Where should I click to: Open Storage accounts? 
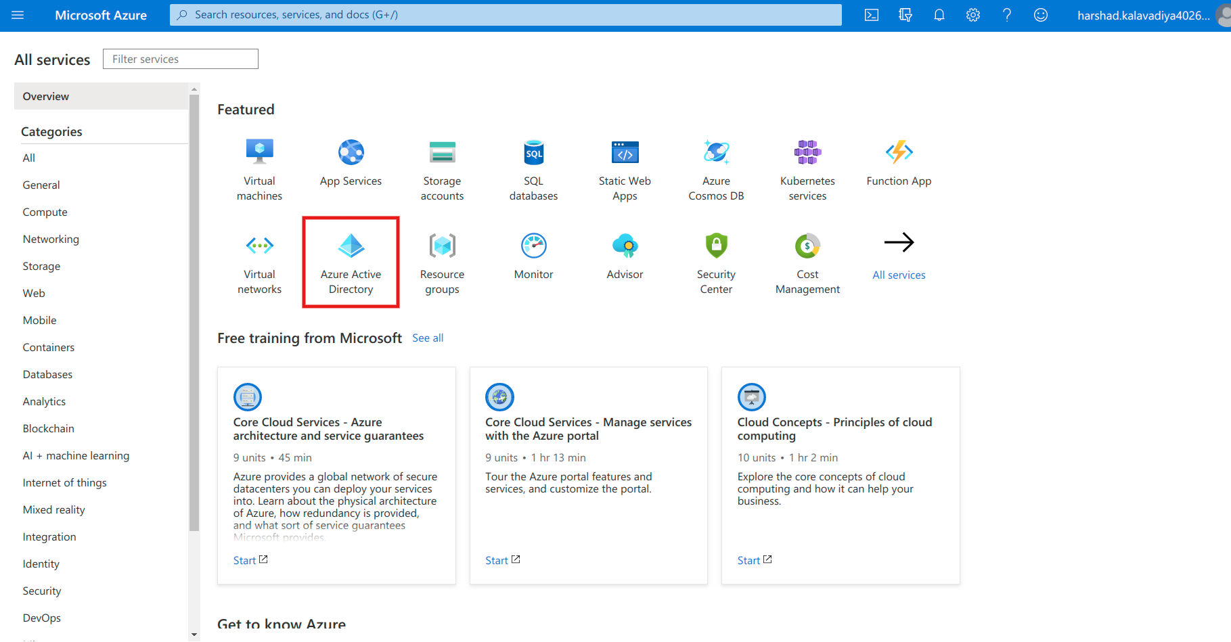pos(442,169)
